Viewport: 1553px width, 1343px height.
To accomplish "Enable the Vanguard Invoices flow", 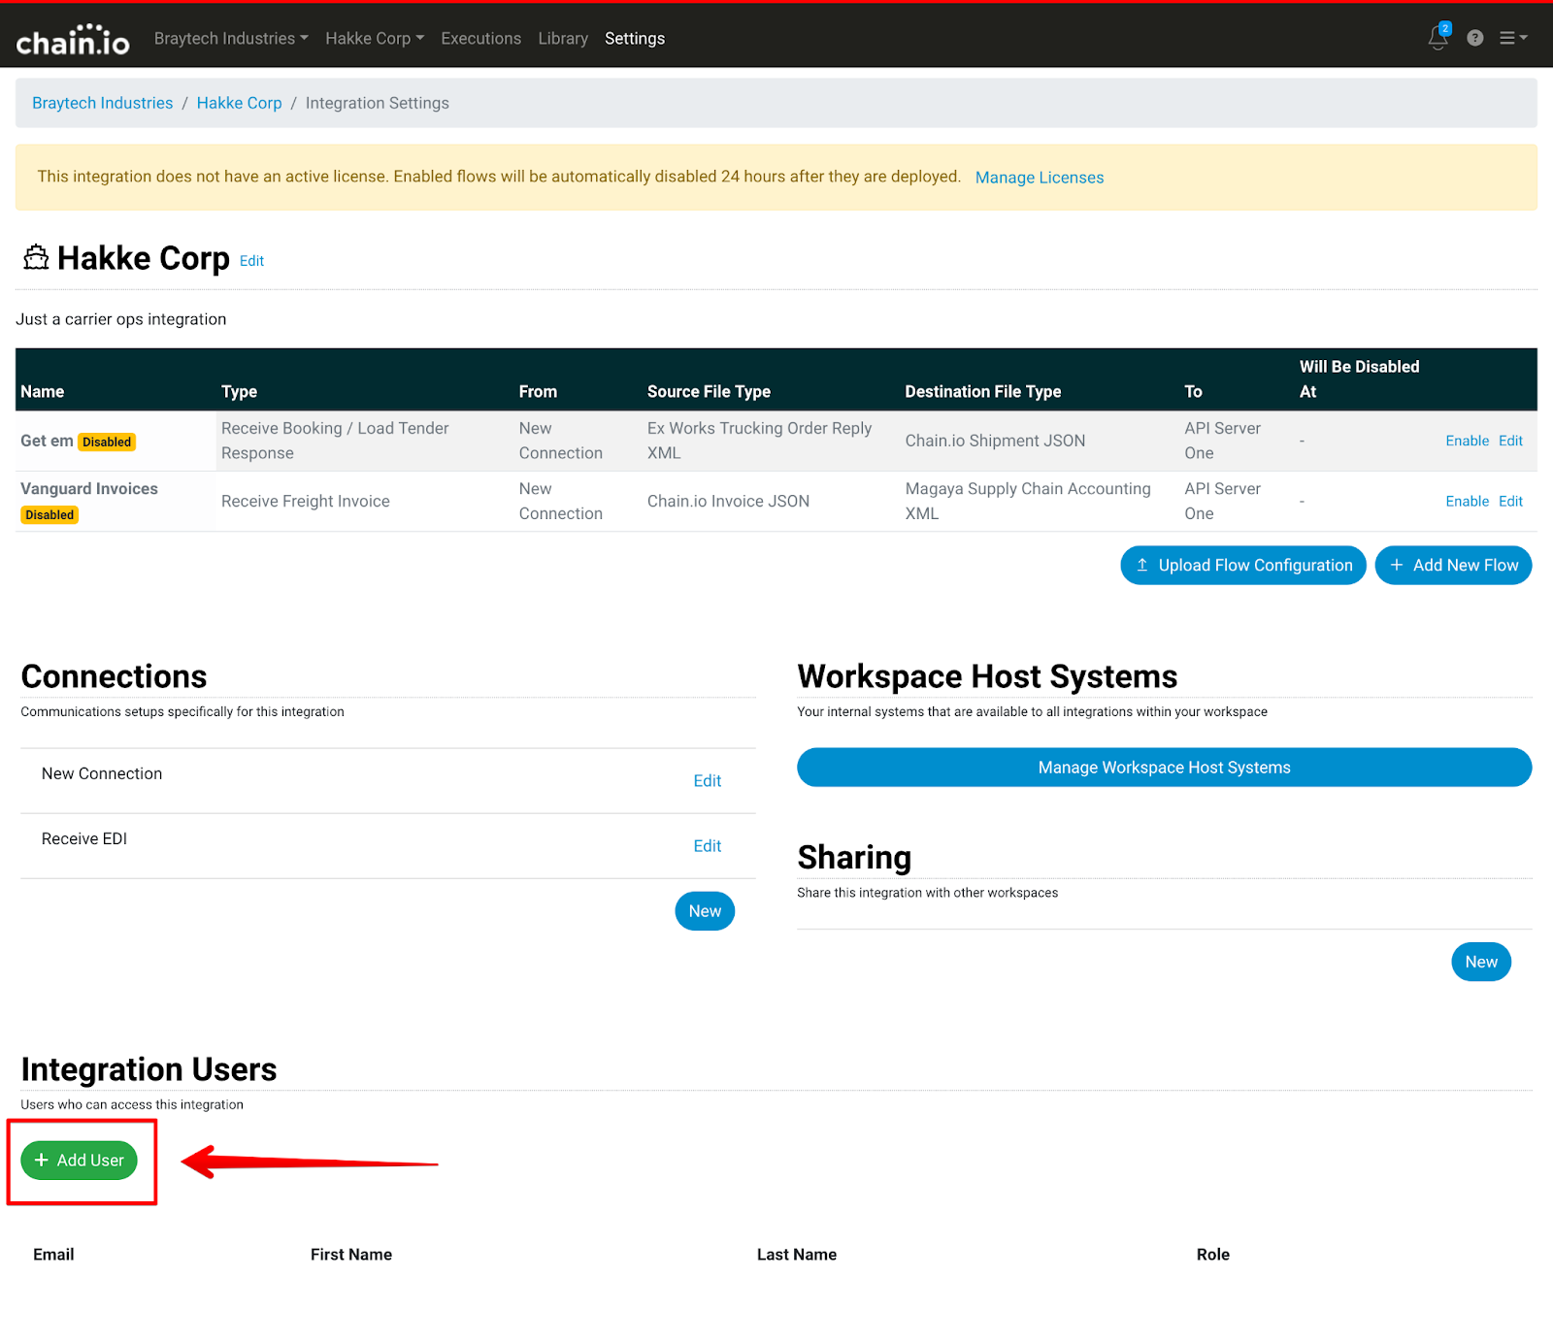I will [1467, 501].
